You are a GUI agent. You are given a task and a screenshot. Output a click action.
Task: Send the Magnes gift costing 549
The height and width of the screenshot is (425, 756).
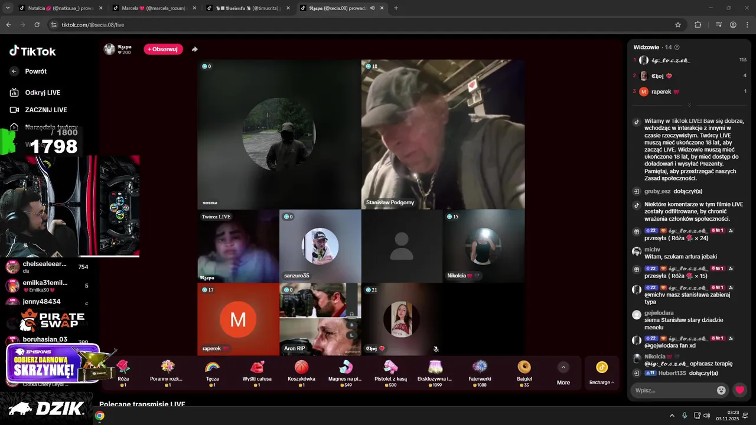pos(346,373)
